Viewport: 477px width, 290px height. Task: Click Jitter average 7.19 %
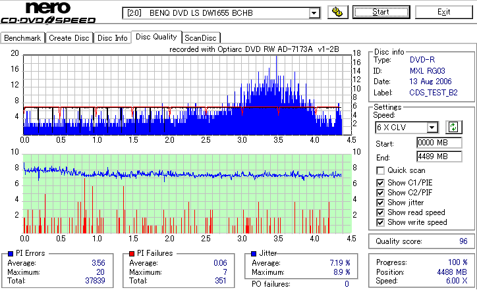(x=340, y=263)
